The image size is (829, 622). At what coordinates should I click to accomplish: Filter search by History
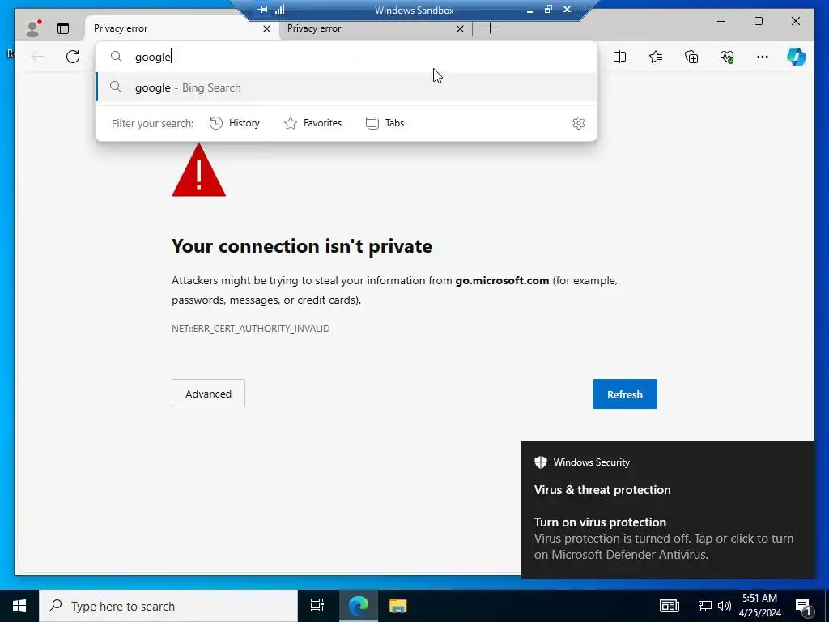pyautogui.click(x=235, y=123)
